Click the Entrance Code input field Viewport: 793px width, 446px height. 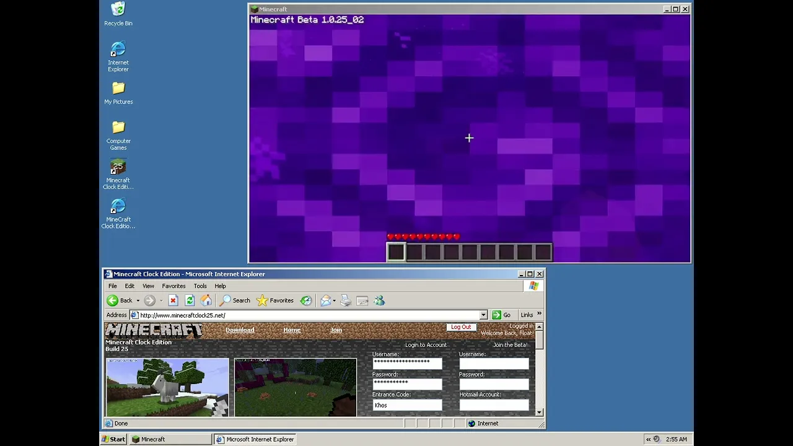(407, 405)
